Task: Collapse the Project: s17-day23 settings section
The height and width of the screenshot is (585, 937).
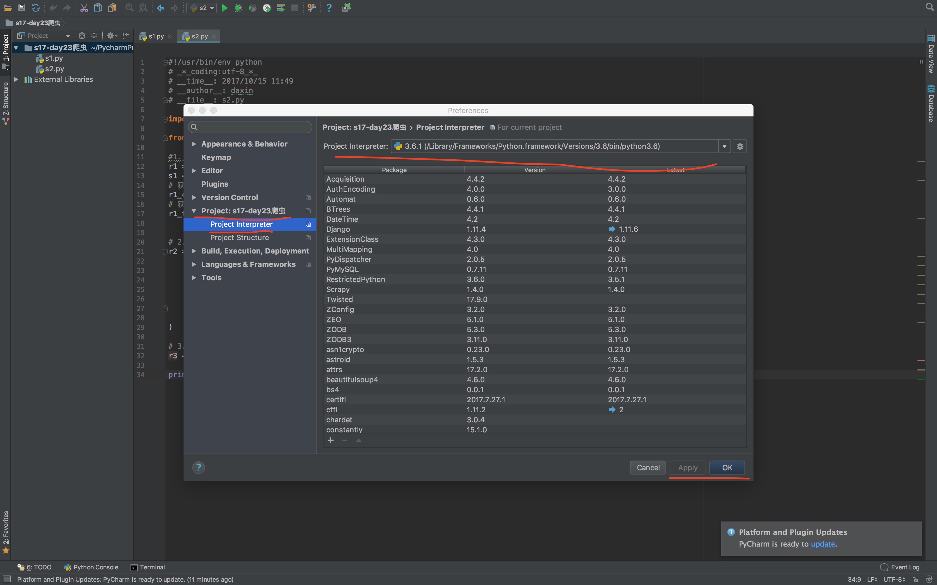Action: tap(194, 211)
